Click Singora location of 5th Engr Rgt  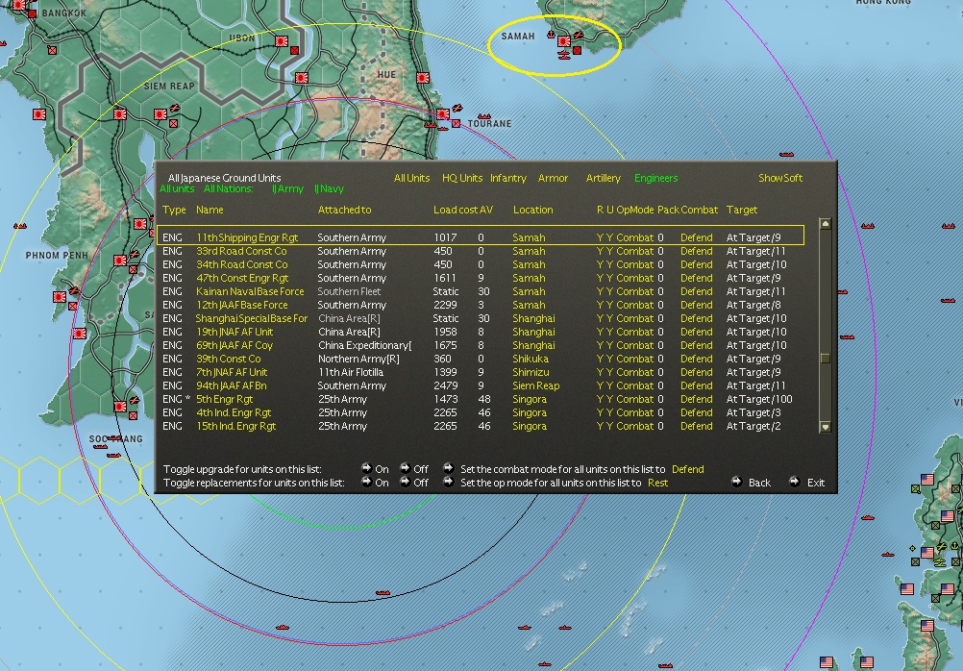coord(530,399)
